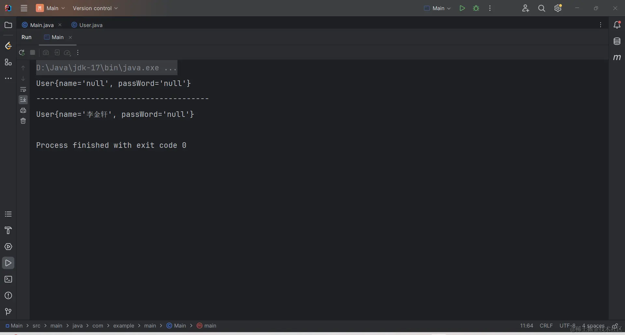625x335 pixels.
Task: Debug the Main configuration
Action: [476, 8]
